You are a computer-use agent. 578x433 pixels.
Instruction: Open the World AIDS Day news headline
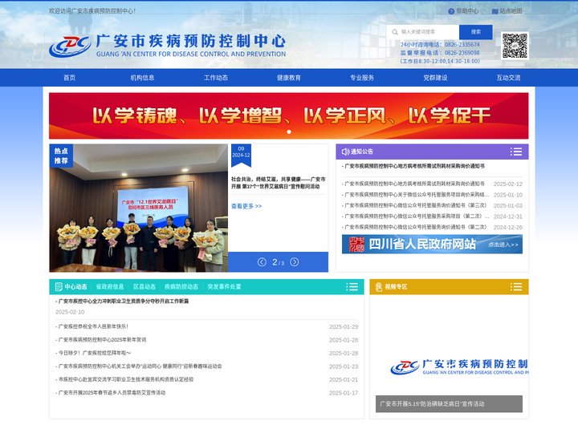click(x=279, y=183)
